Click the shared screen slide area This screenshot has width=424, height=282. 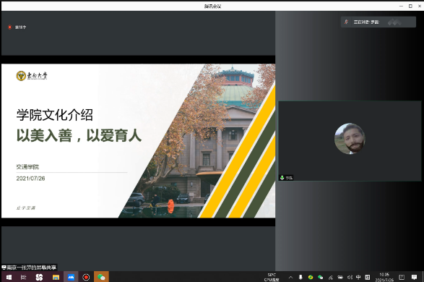tap(138, 141)
